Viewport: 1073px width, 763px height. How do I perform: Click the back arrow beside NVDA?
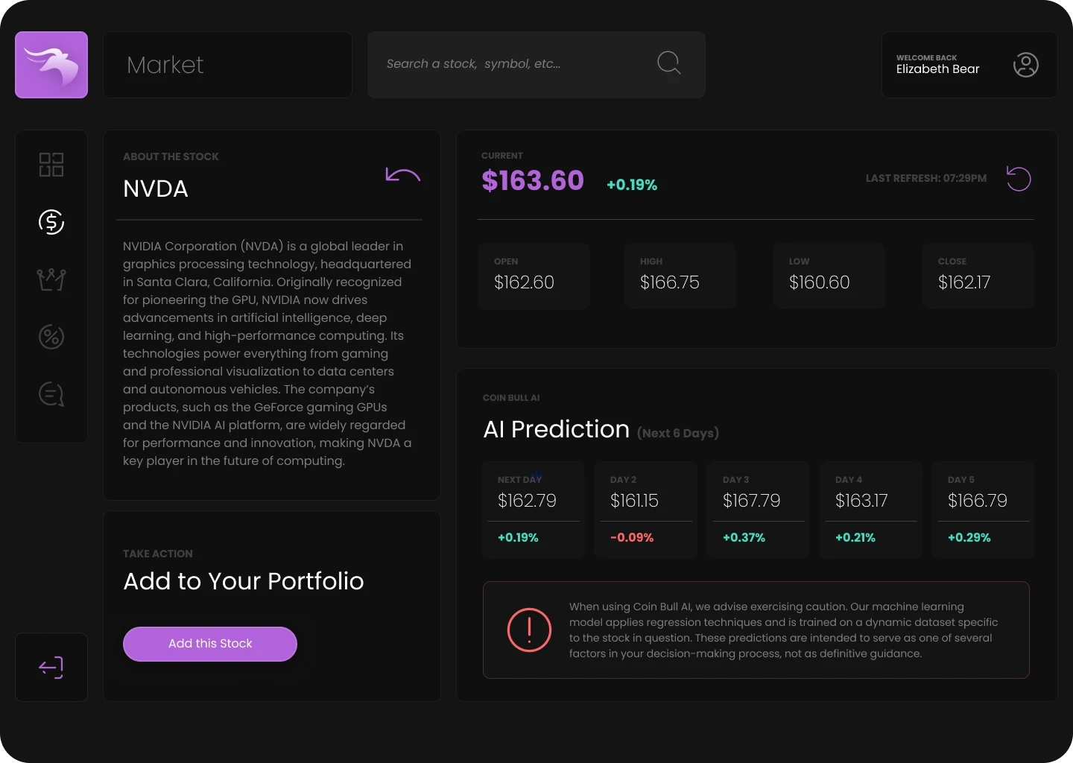click(403, 176)
